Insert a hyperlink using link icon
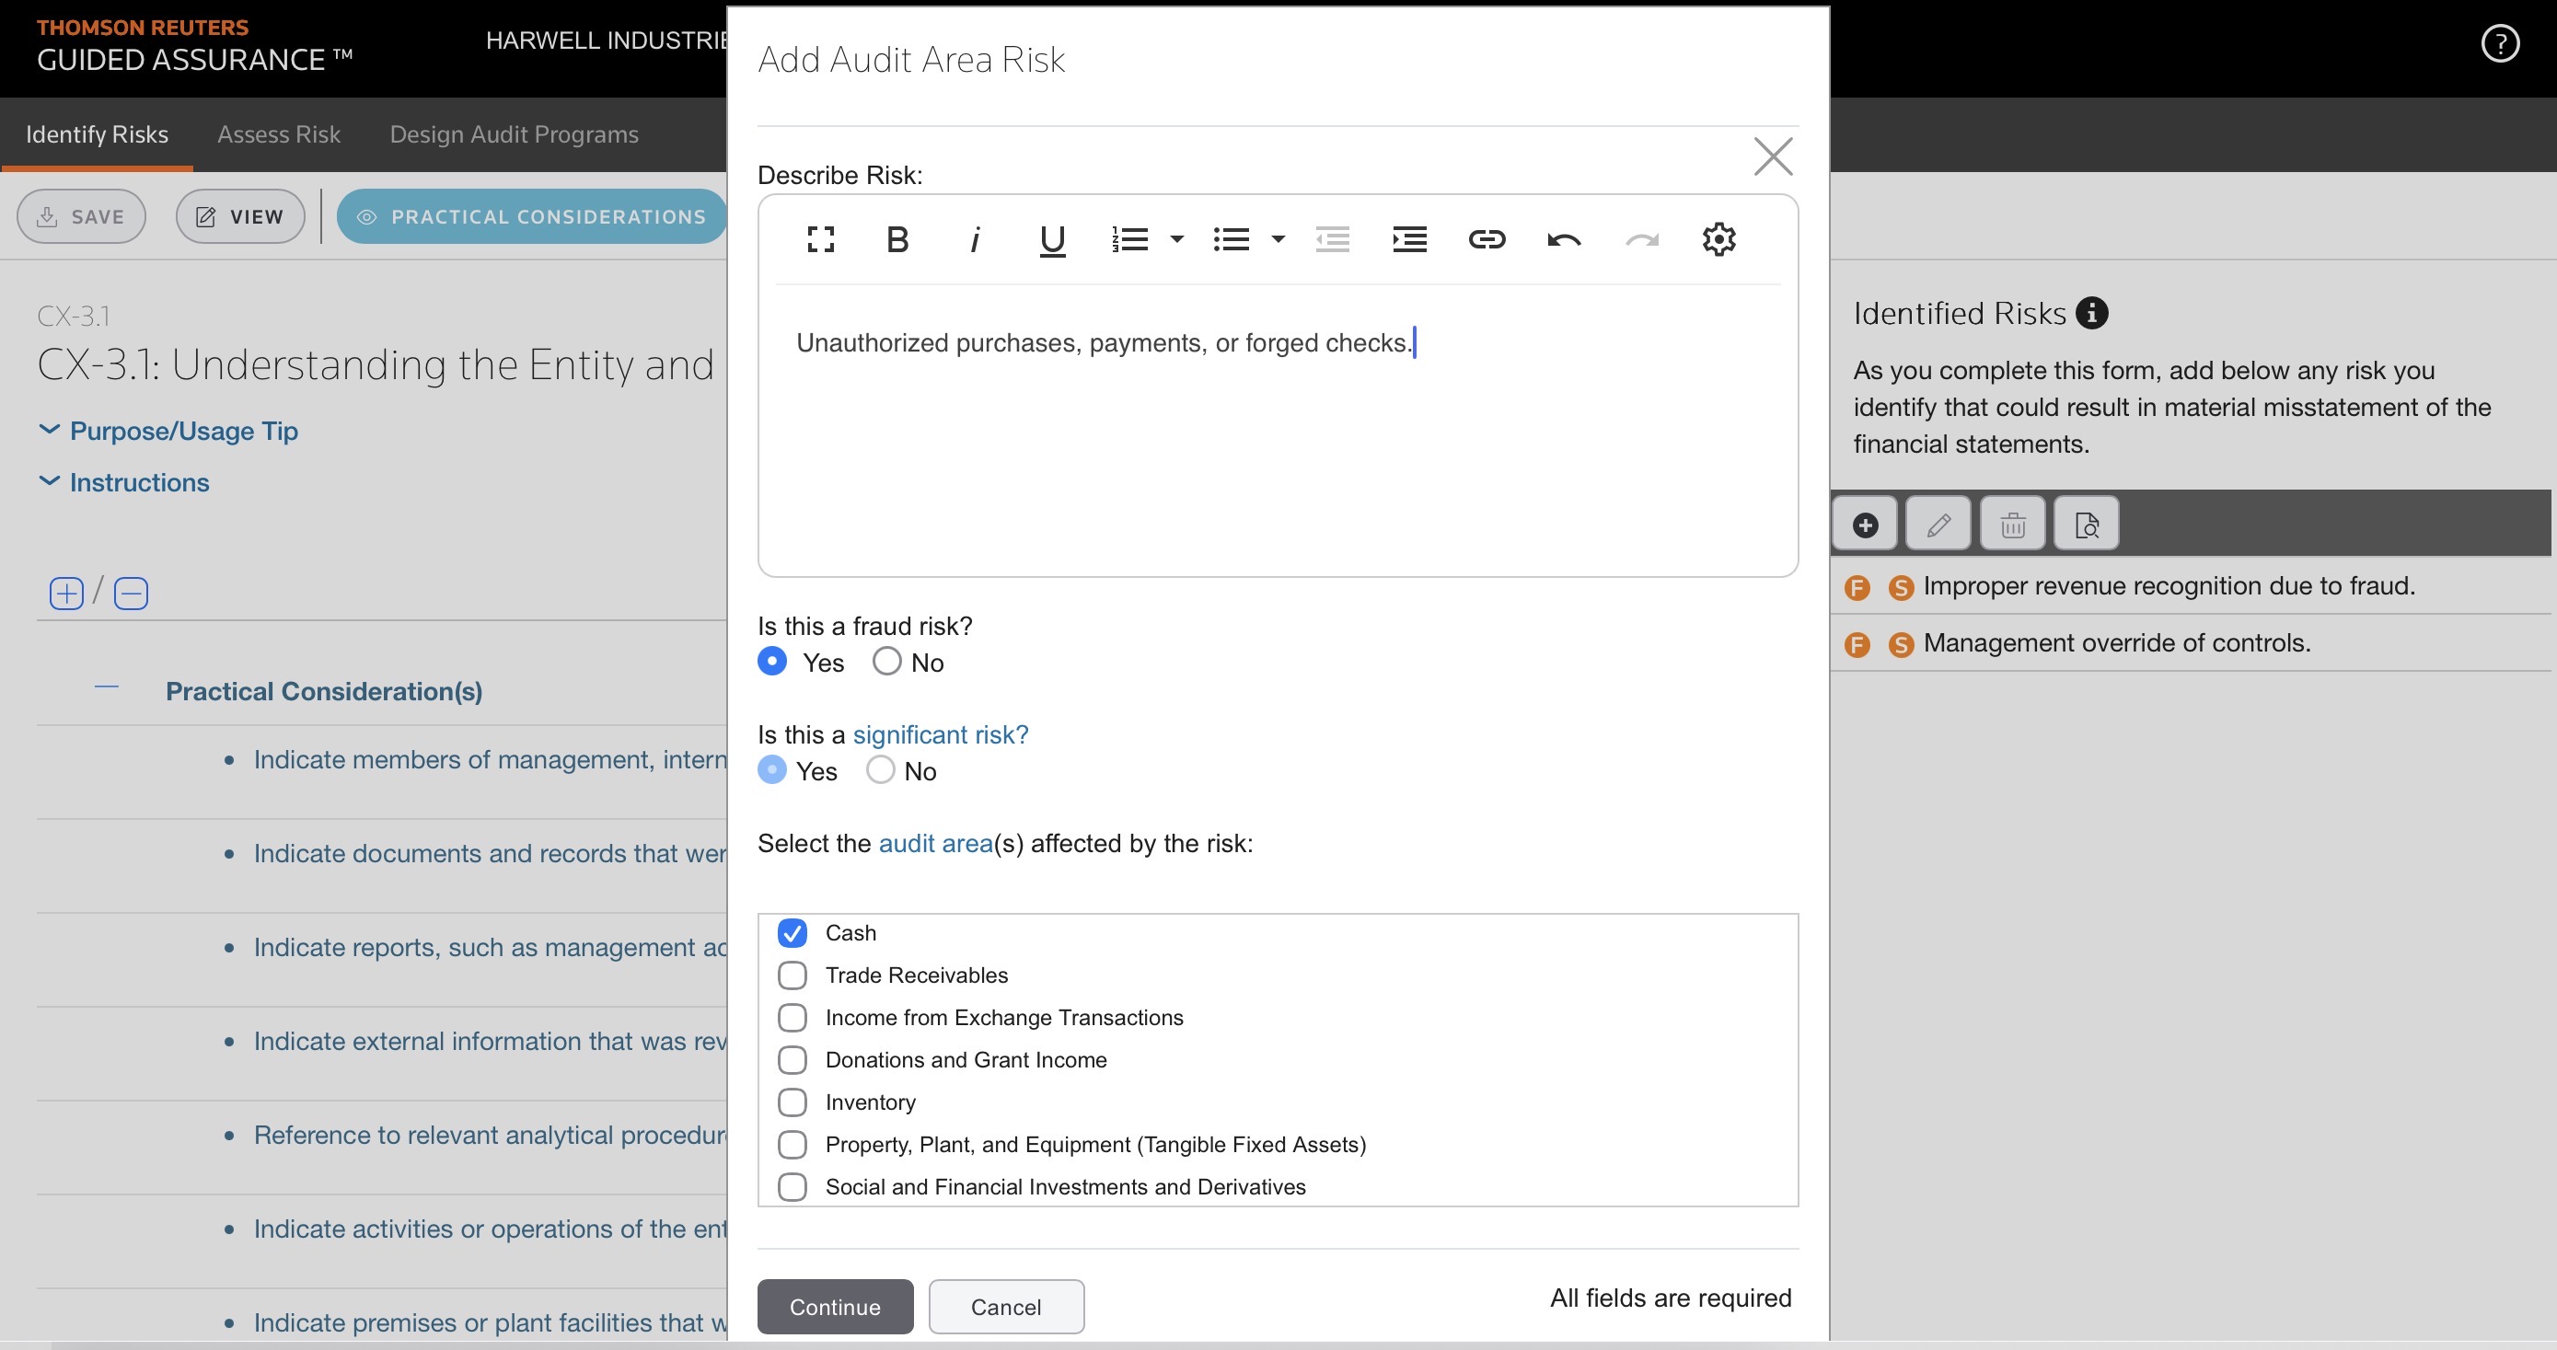The width and height of the screenshot is (2557, 1350). (1486, 239)
